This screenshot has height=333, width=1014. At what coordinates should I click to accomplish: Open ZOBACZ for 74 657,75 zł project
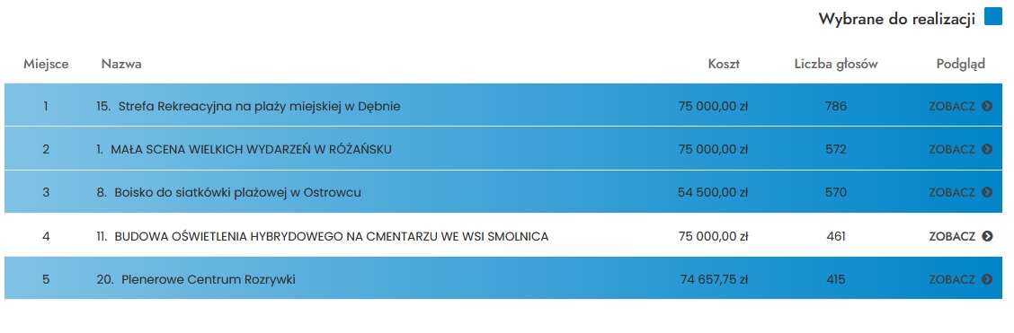click(960, 279)
